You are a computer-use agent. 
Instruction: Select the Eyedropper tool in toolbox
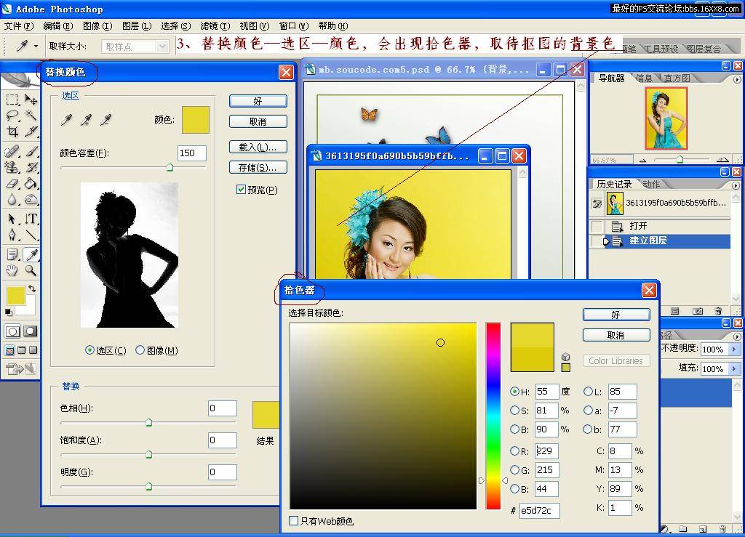point(31,255)
